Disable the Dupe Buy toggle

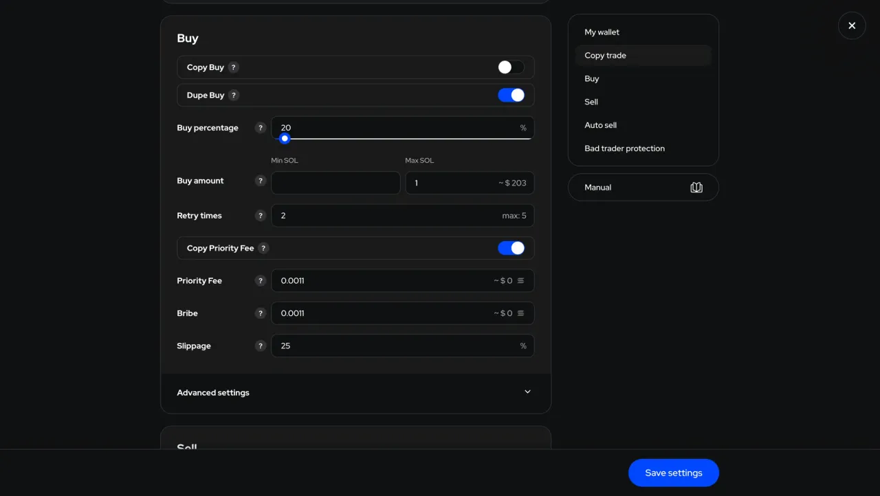(511, 95)
